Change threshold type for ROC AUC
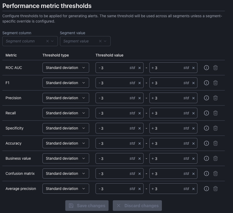 pyautogui.click(x=66, y=68)
